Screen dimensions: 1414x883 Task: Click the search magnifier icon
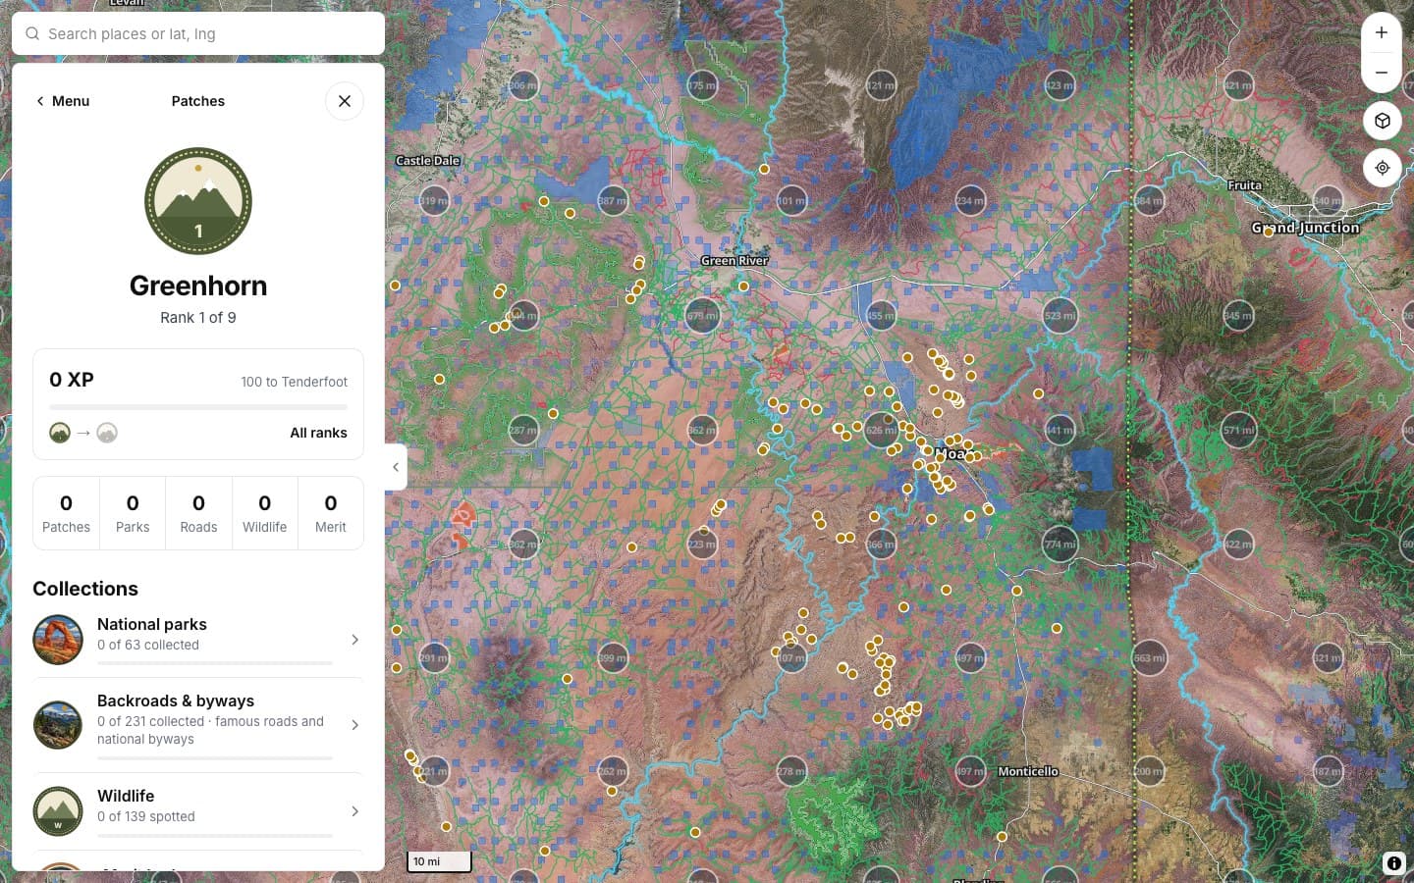coord(32,33)
